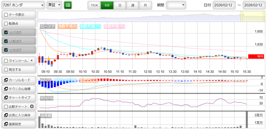267x130 pixels.
Task: Open テクニカル指標 settings window
Action: tap(19, 89)
